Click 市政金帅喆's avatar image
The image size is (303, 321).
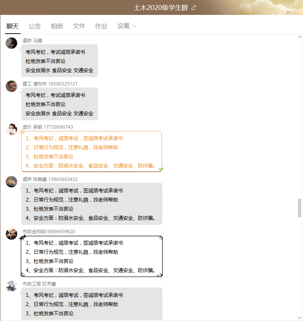11,234
